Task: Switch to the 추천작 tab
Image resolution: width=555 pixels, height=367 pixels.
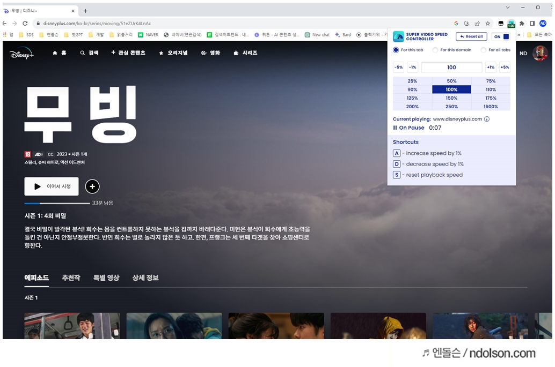Action: coord(71,278)
